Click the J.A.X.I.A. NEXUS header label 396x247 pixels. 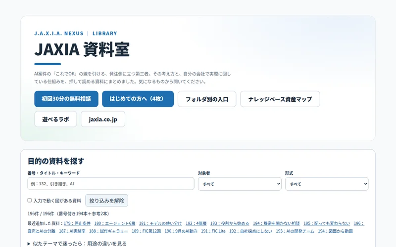point(59,33)
